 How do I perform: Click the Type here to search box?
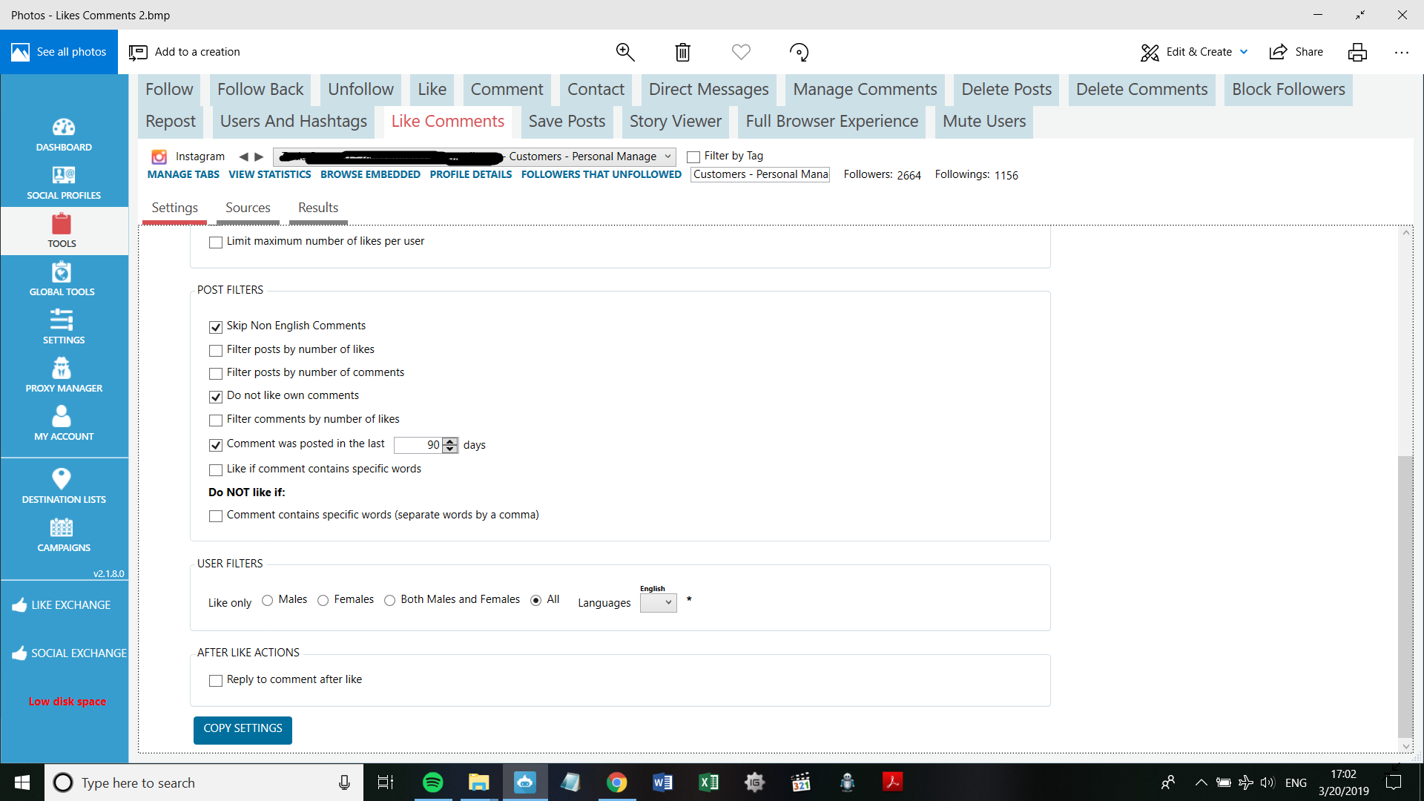[204, 782]
